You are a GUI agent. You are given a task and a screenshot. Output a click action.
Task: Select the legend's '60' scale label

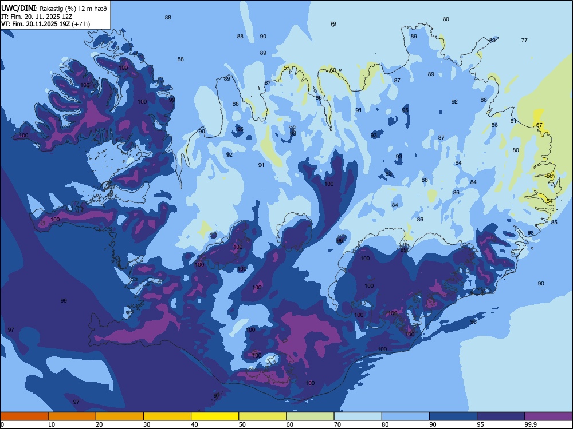pyautogui.click(x=290, y=424)
